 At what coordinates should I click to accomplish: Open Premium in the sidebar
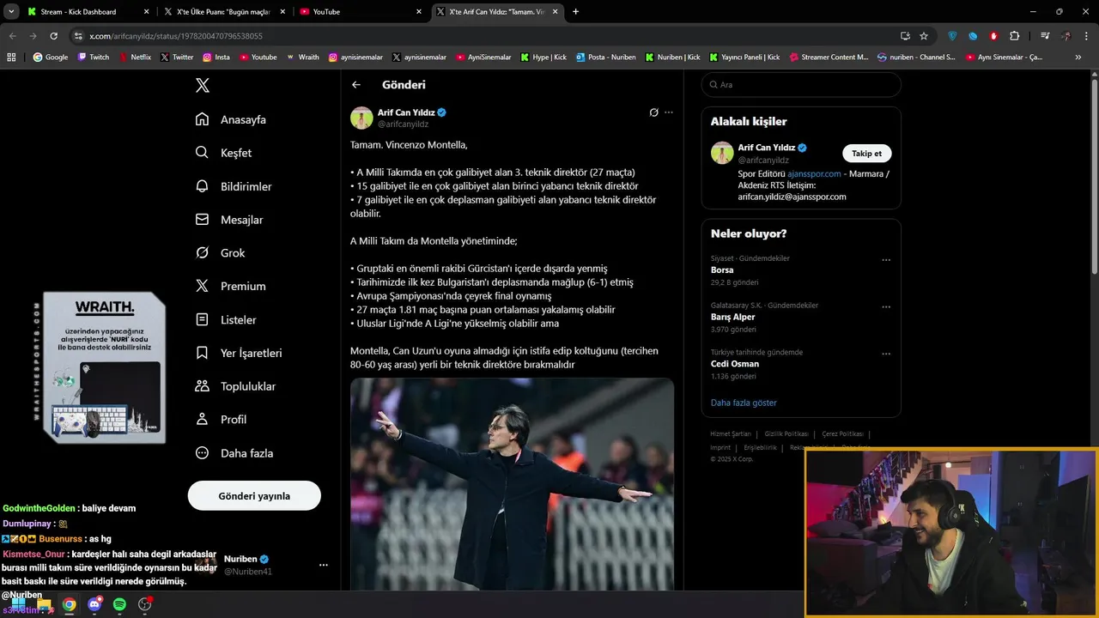(x=230, y=286)
